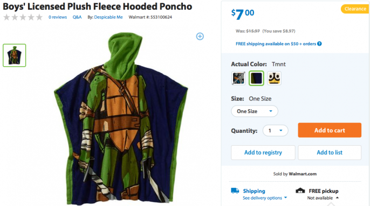Click the star rating icons
Viewport: 370px width, 206px height.
click(23, 17)
